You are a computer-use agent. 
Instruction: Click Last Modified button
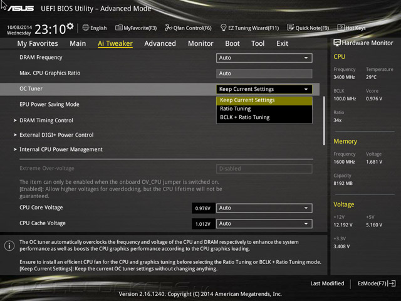pos(327,283)
